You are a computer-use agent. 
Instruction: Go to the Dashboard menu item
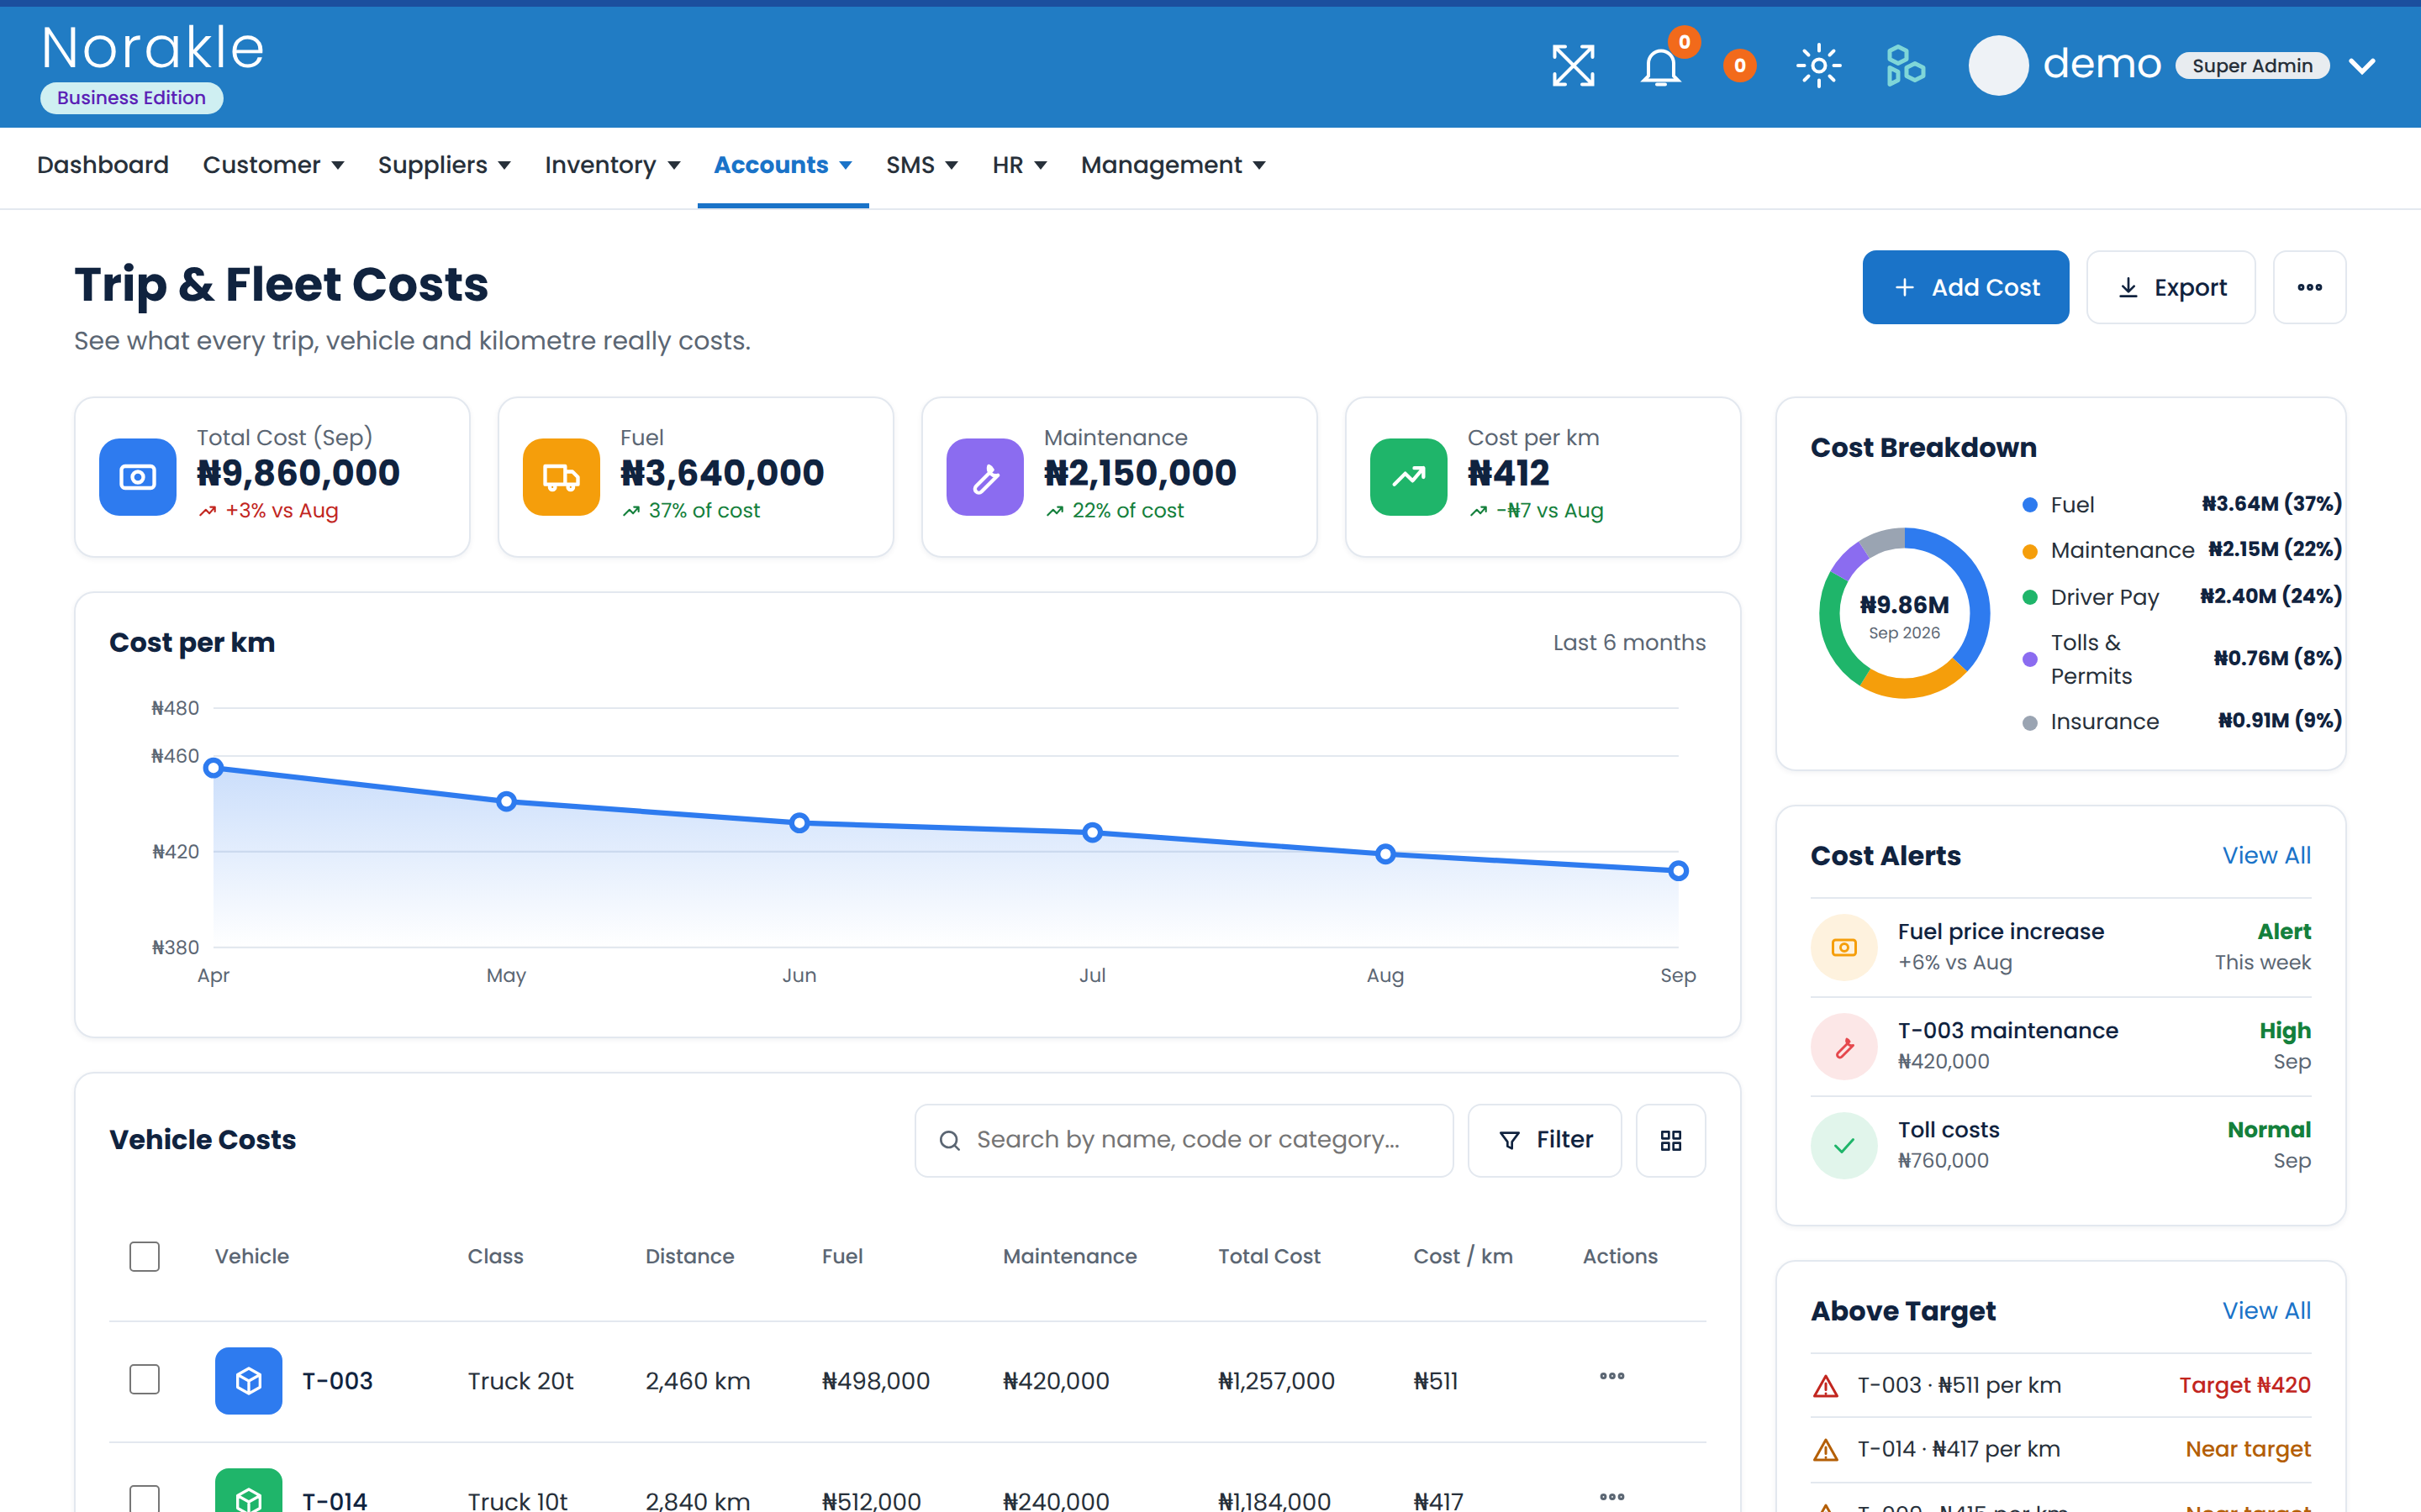pos(103,165)
